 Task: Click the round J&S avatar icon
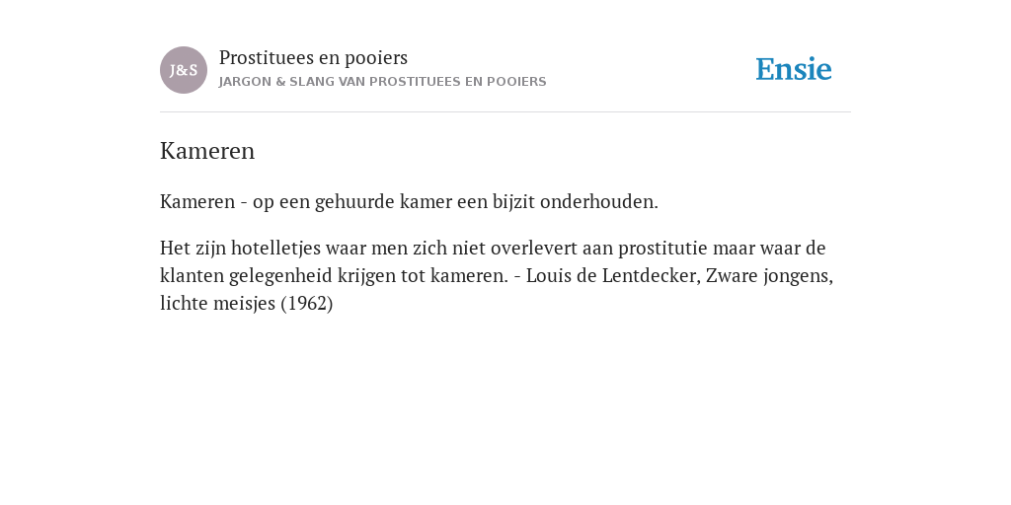coord(184,70)
